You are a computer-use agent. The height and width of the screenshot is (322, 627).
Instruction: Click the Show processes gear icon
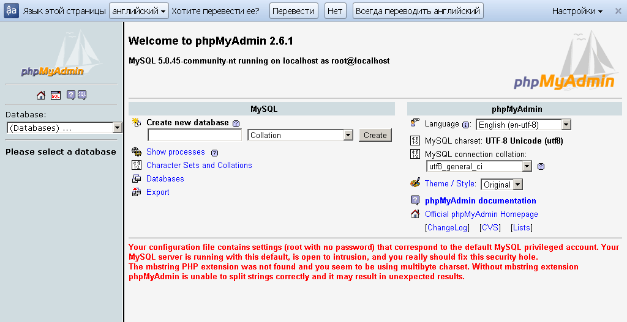tap(137, 152)
